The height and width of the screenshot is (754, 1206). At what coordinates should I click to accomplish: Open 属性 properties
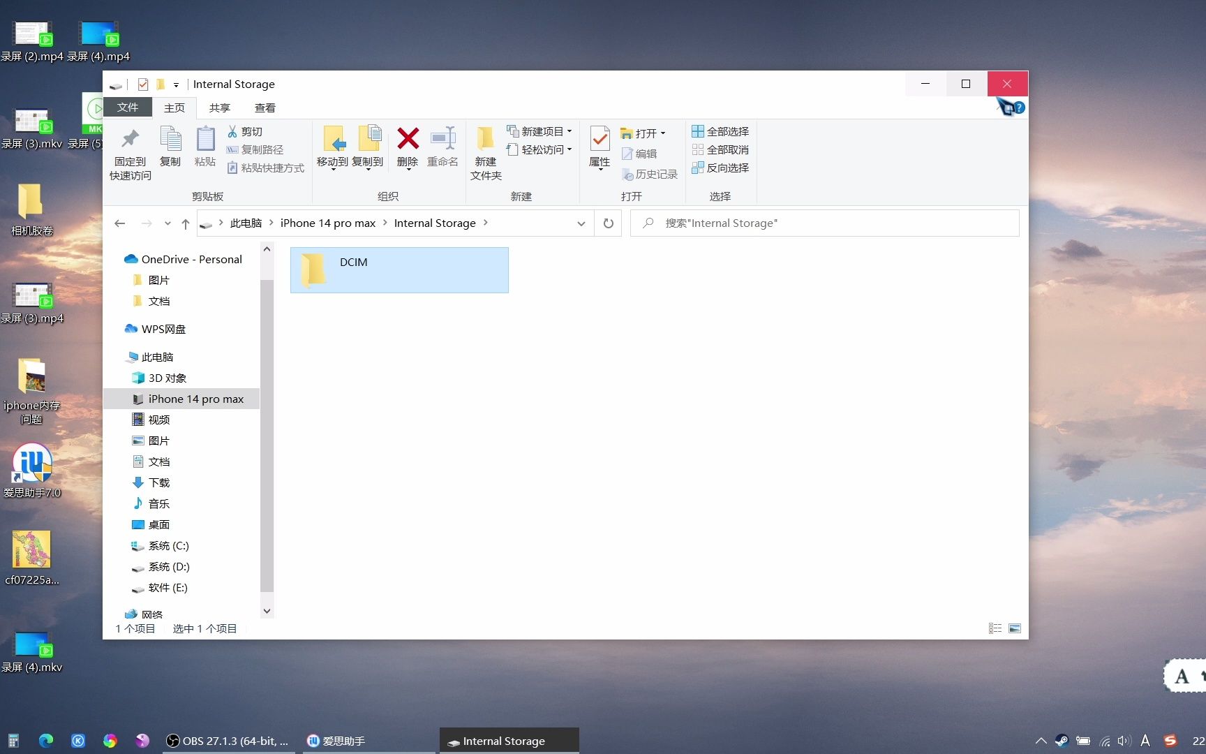pos(600,148)
